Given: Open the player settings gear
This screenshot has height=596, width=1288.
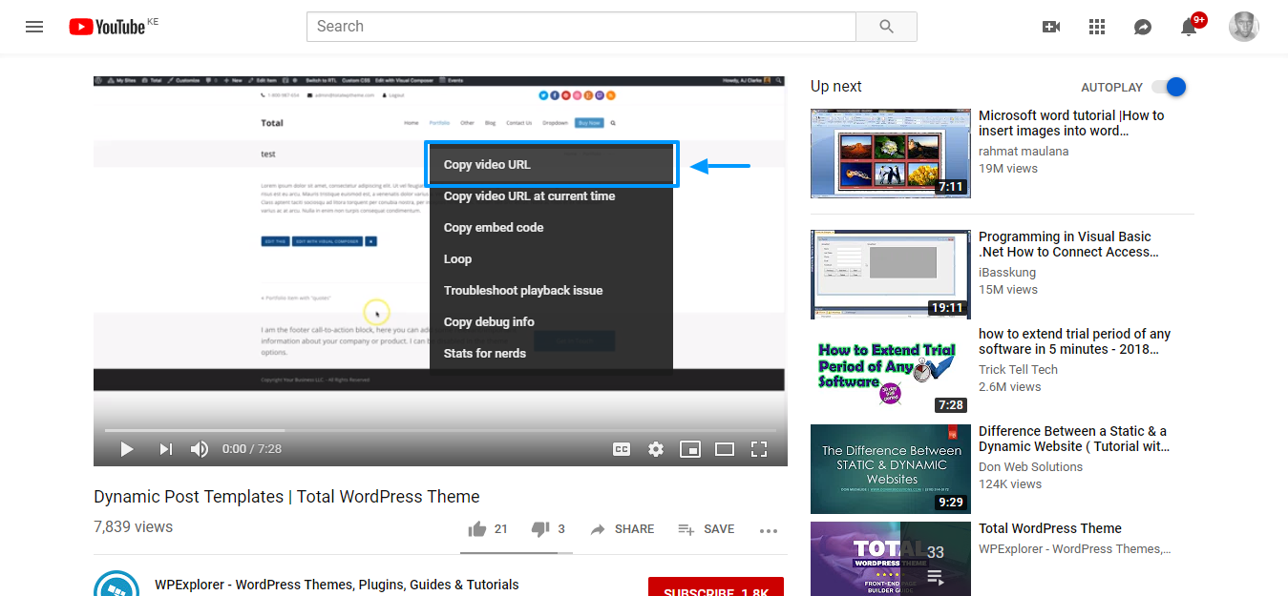Looking at the screenshot, I should [x=656, y=449].
